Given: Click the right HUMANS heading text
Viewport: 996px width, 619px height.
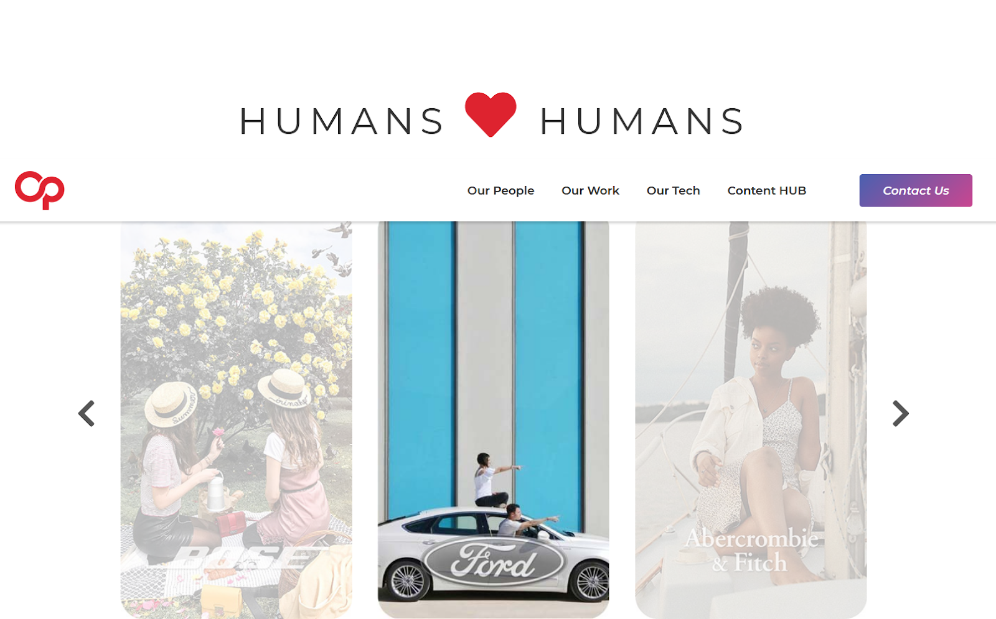Looking at the screenshot, I should point(642,121).
